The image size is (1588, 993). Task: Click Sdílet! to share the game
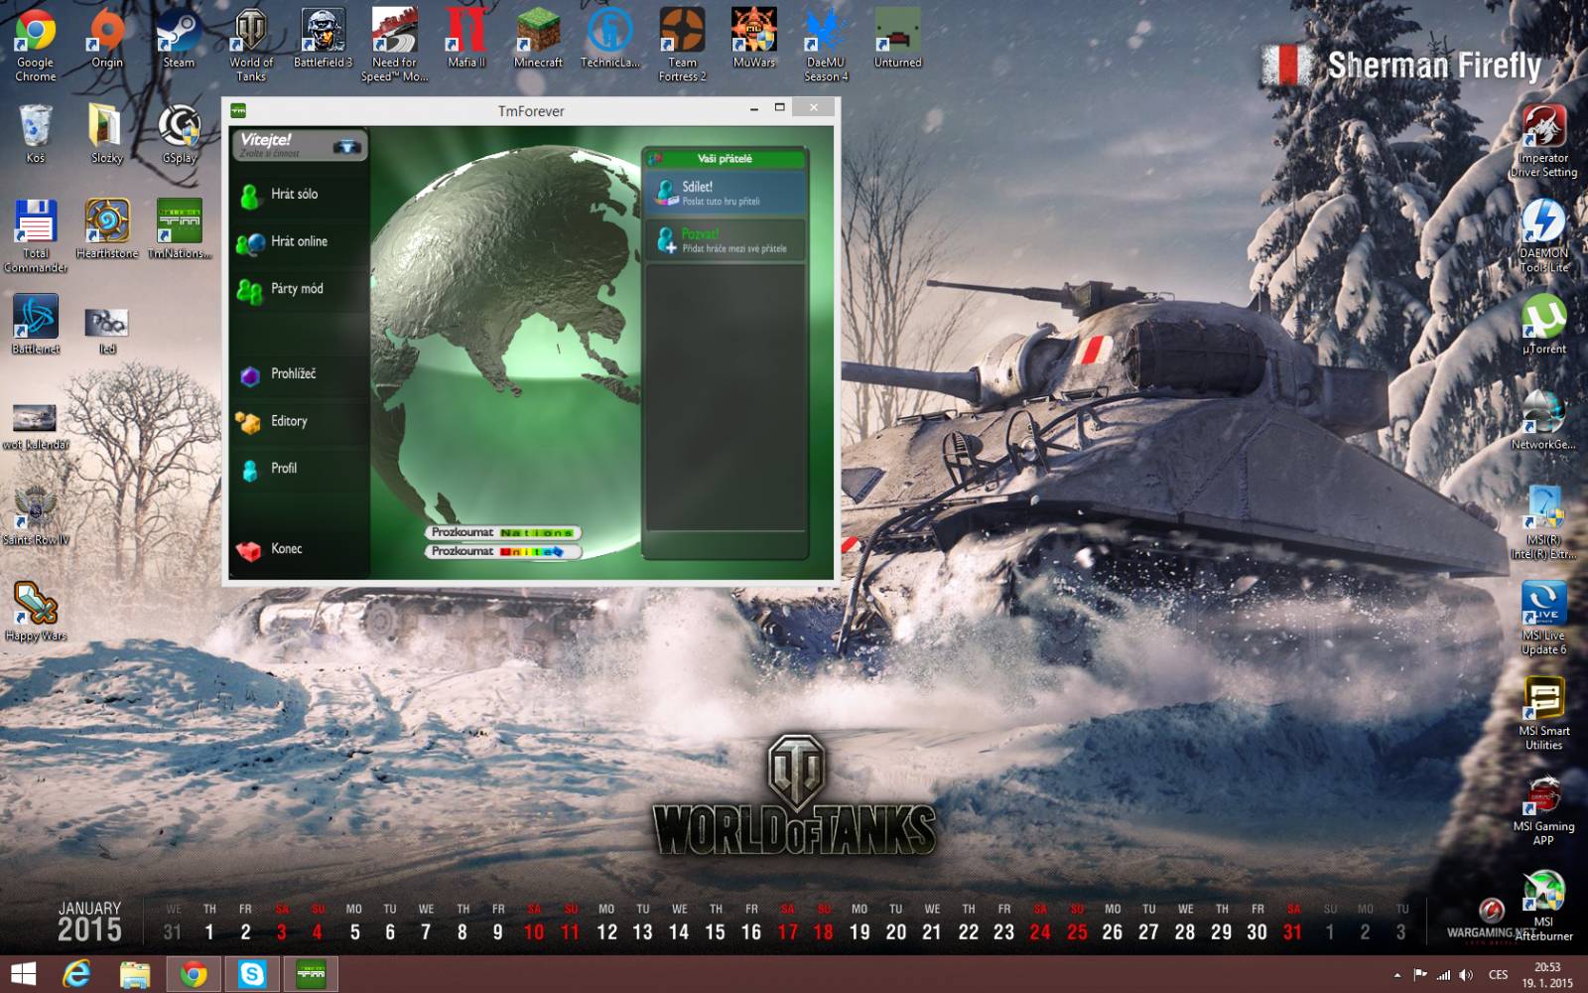coord(726,194)
